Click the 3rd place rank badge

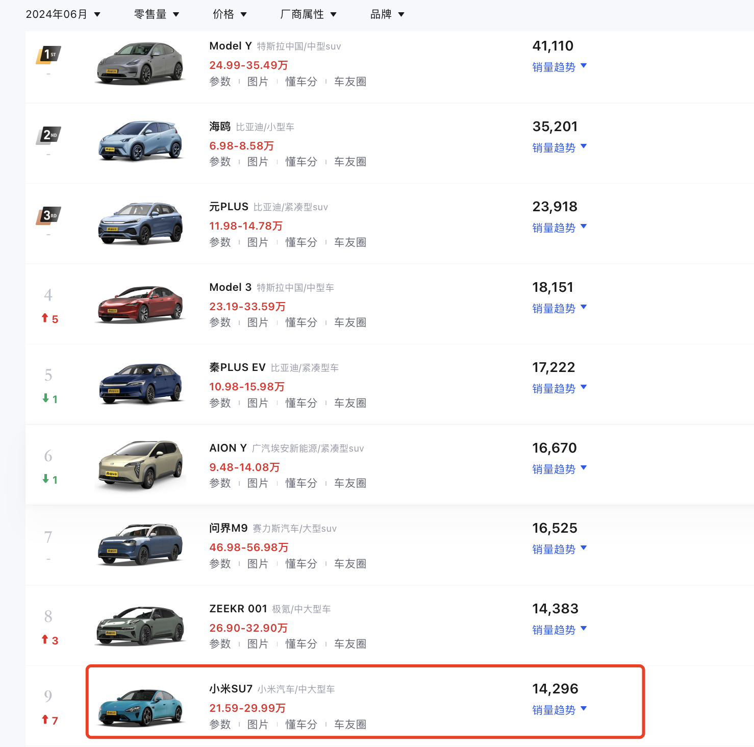[48, 215]
